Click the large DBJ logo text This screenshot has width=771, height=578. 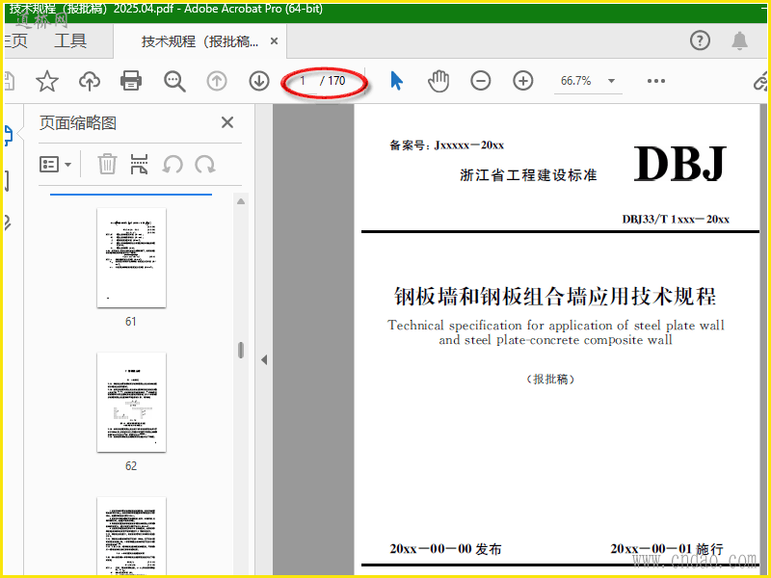pyautogui.click(x=679, y=164)
